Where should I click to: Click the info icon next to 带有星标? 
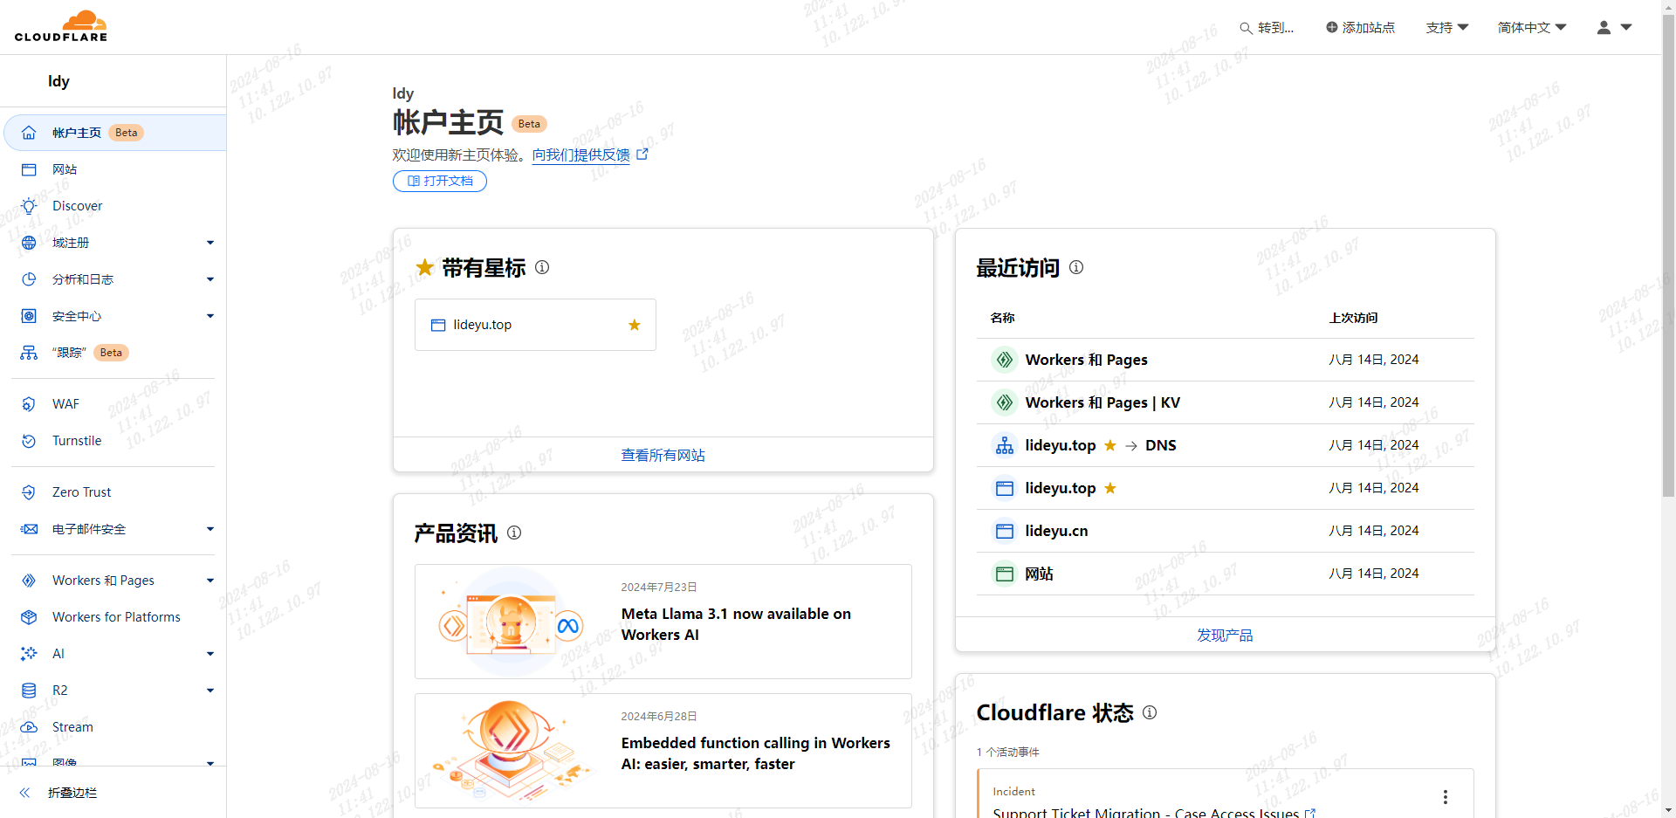[x=542, y=267]
